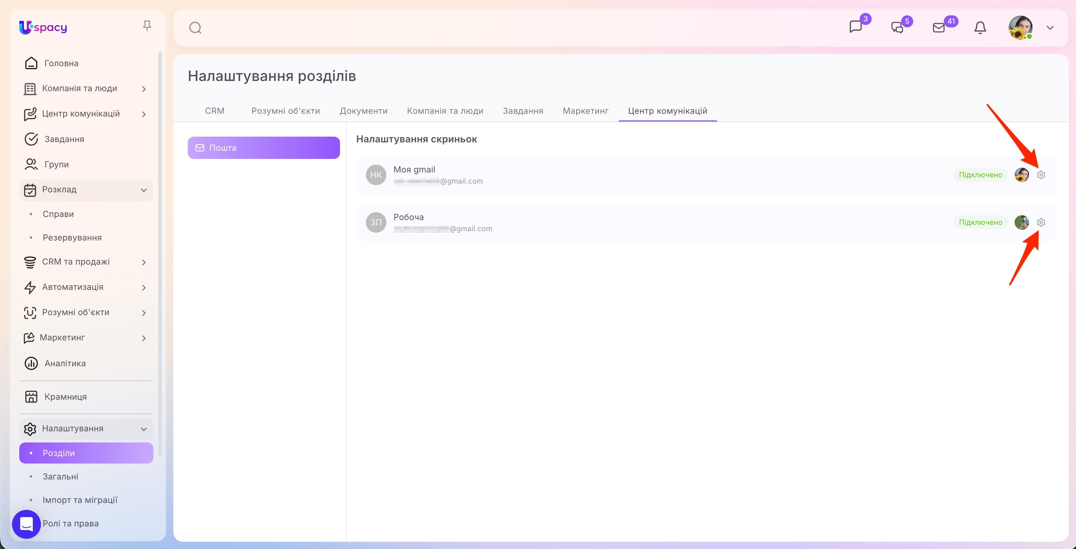Open settings gear for Робоча mailbox
The image size is (1076, 549).
1041,222
